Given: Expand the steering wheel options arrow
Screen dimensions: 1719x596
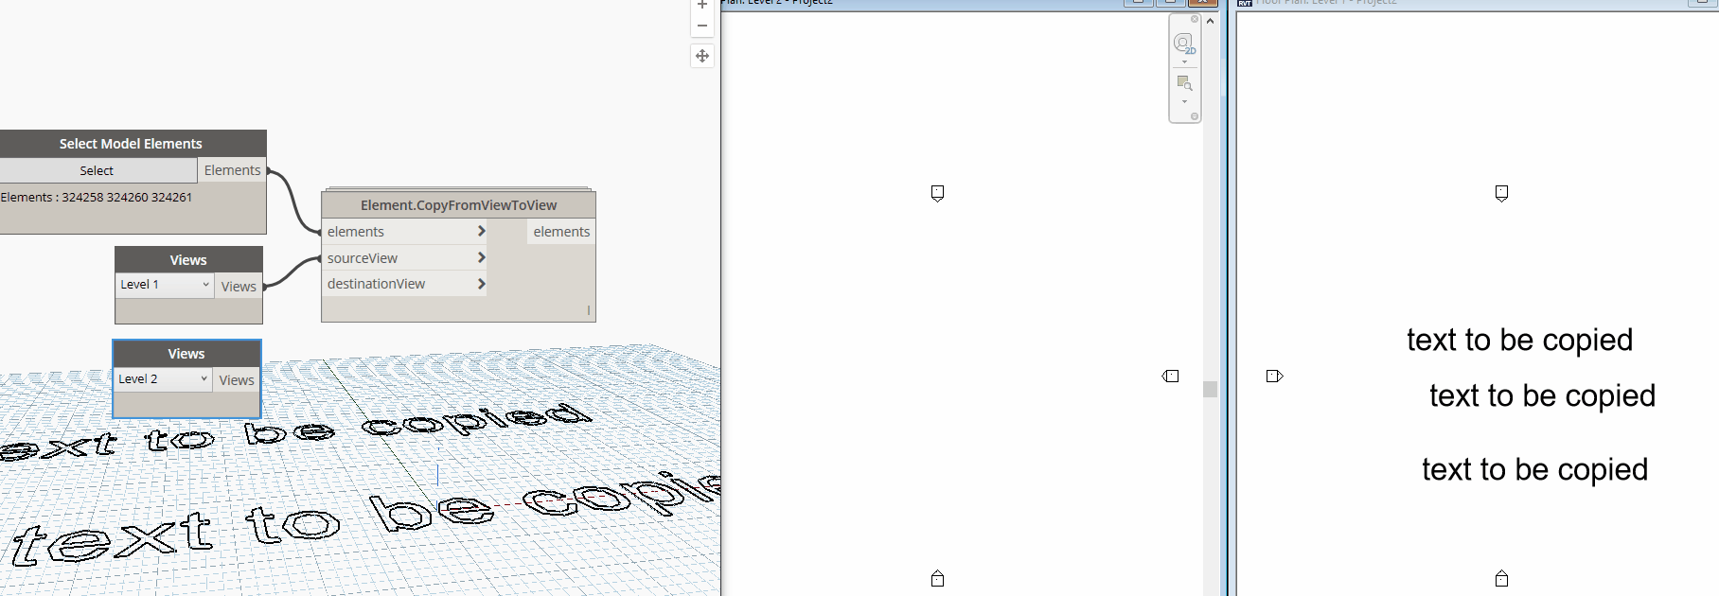Looking at the screenshot, I should point(1184,62).
